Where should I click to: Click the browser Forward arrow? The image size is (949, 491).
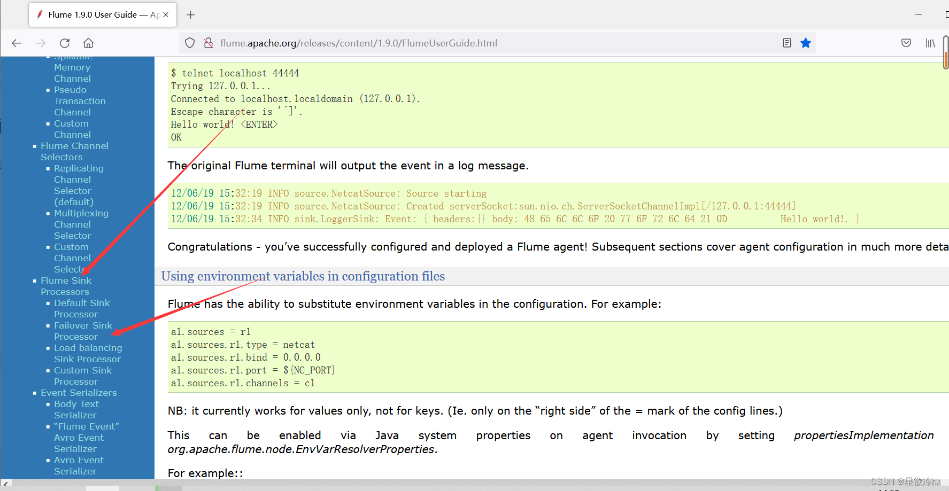click(41, 43)
